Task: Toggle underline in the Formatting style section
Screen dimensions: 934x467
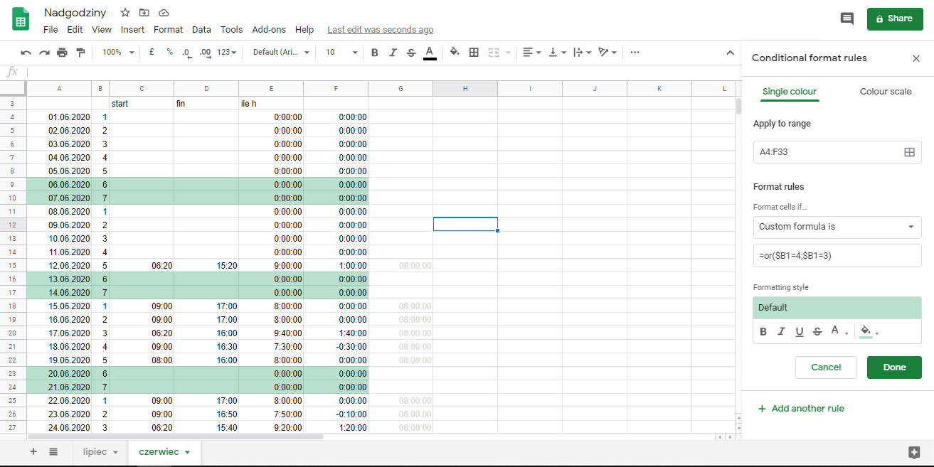Action: (x=798, y=331)
